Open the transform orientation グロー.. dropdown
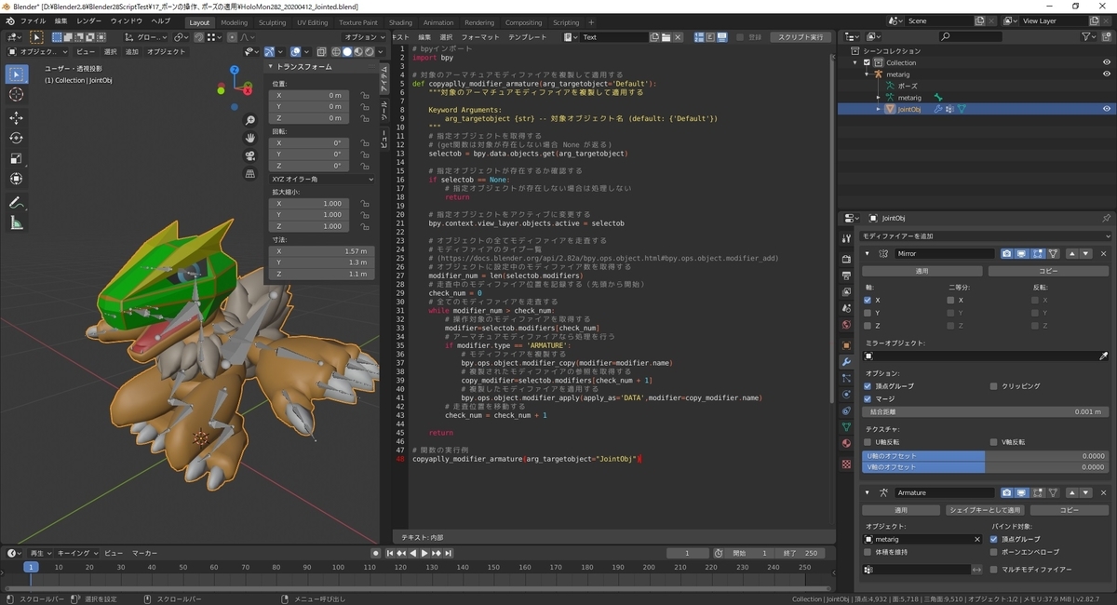1117x605 pixels. coord(145,37)
